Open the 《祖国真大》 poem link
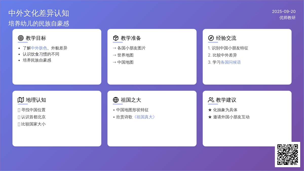 tap(144, 117)
